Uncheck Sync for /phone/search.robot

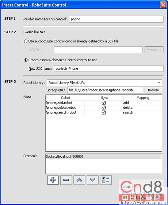pyautogui.click(x=104, y=113)
